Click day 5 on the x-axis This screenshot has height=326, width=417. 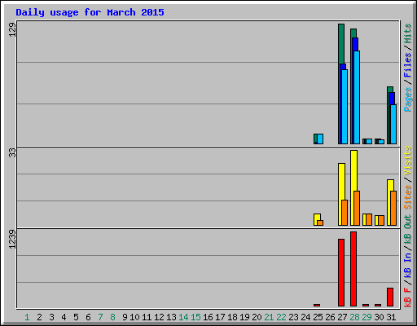coord(76,317)
